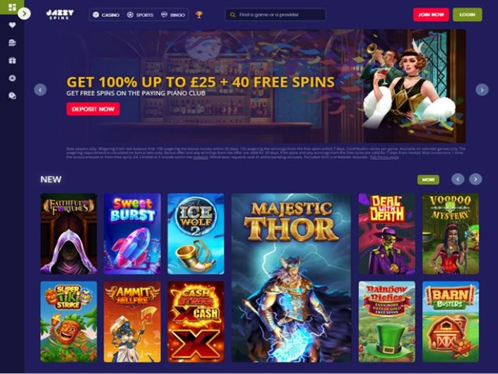Click the Jazzy Spins logo

tap(60, 15)
